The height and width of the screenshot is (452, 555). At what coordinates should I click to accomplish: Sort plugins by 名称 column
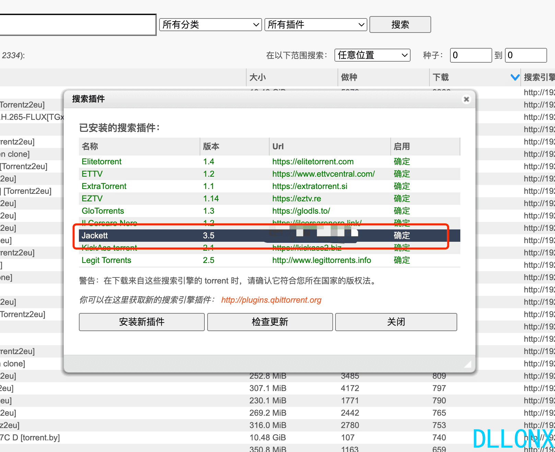pos(139,147)
